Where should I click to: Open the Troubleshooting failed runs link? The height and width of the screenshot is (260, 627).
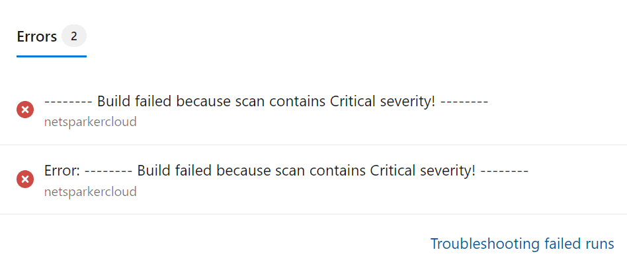click(522, 244)
